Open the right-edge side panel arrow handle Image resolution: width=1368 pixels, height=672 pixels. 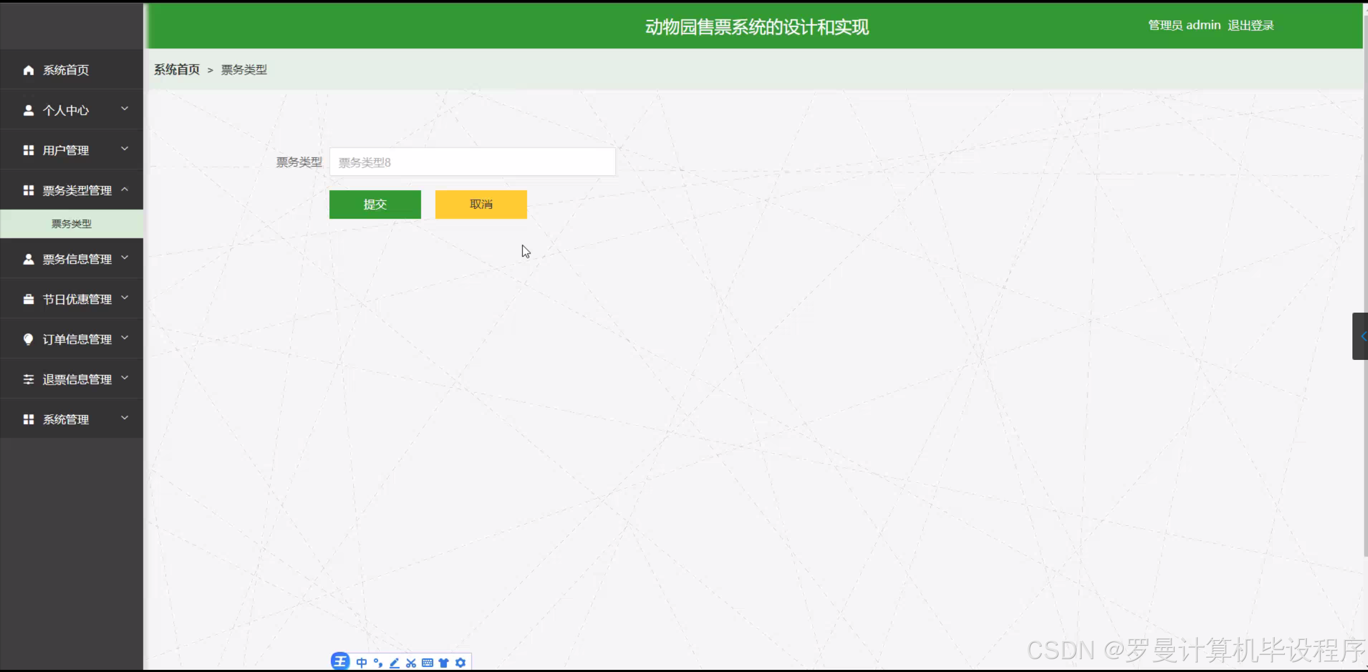pos(1360,336)
